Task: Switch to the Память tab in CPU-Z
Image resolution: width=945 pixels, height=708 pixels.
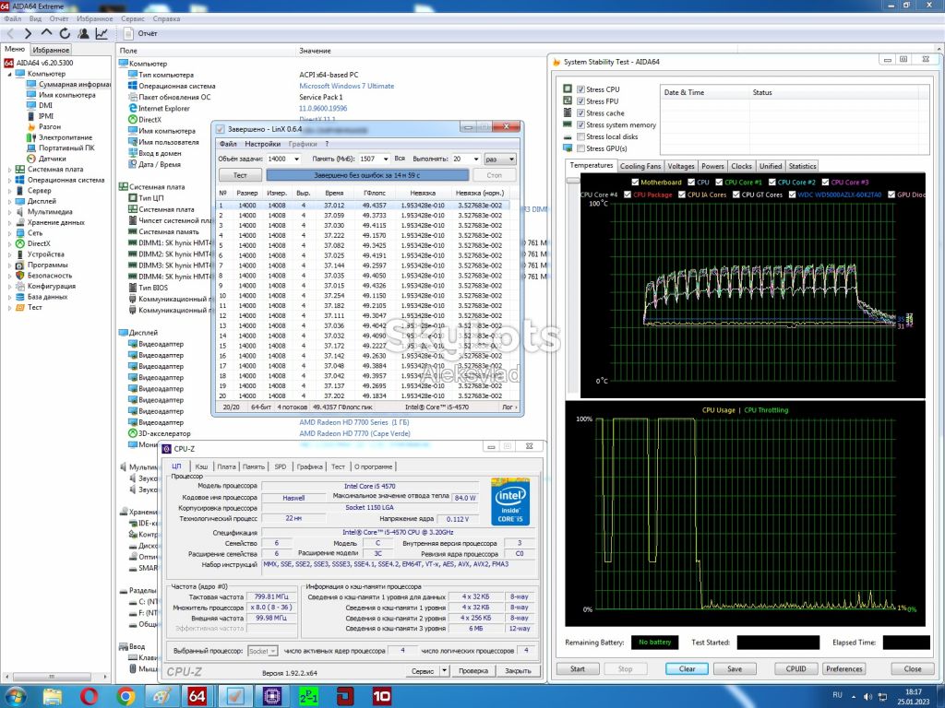Action: (x=253, y=466)
